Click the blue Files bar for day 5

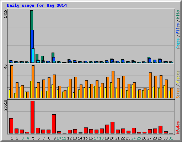pos(33,39)
